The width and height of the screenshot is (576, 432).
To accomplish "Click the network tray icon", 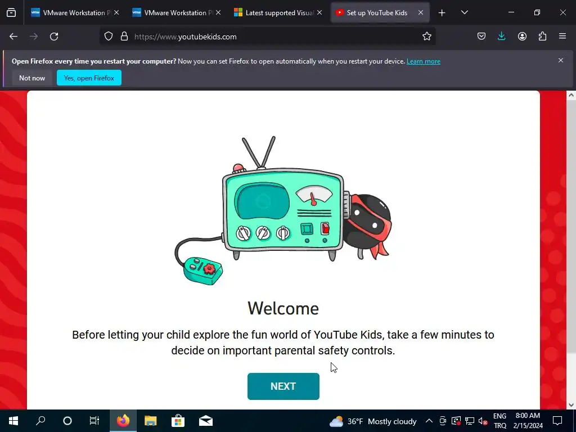I will (x=470, y=421).
